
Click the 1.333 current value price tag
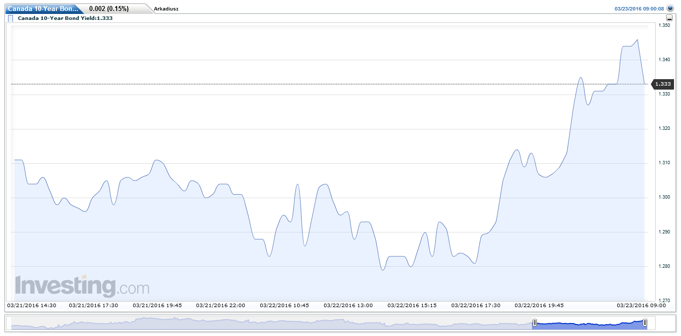663,84
